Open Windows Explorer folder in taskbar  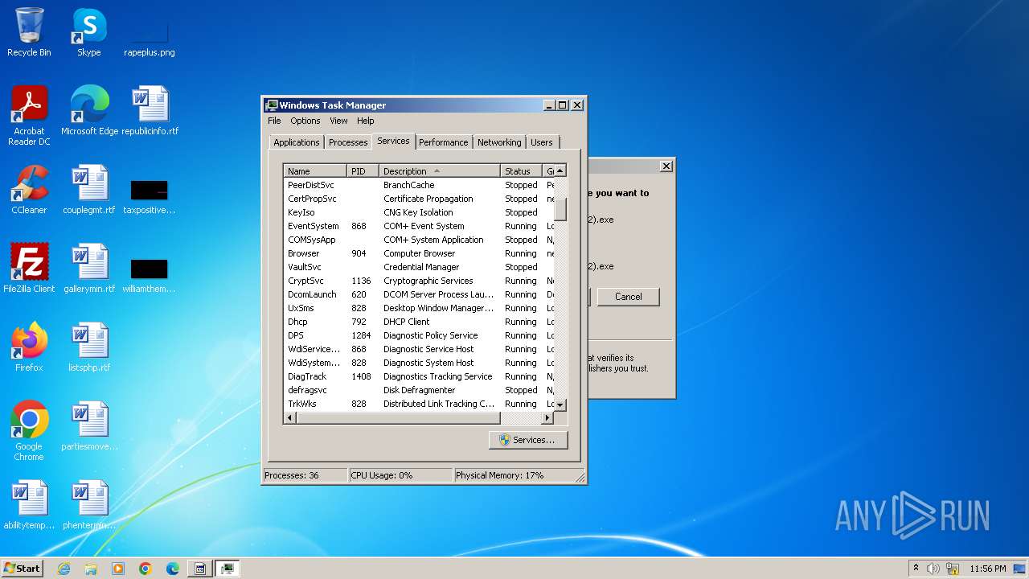click(91, 569)
